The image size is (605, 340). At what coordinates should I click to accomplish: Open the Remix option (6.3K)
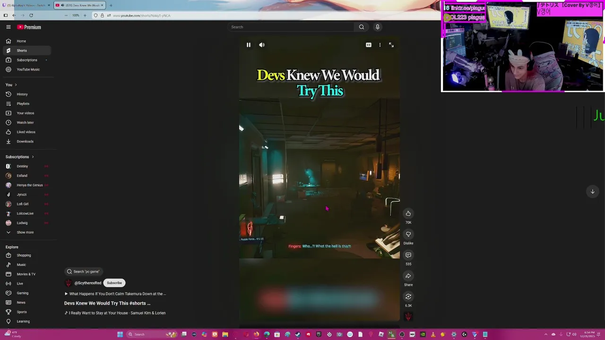click(408, 297)
